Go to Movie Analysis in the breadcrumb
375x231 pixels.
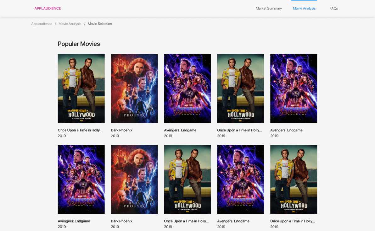[70, 24]
